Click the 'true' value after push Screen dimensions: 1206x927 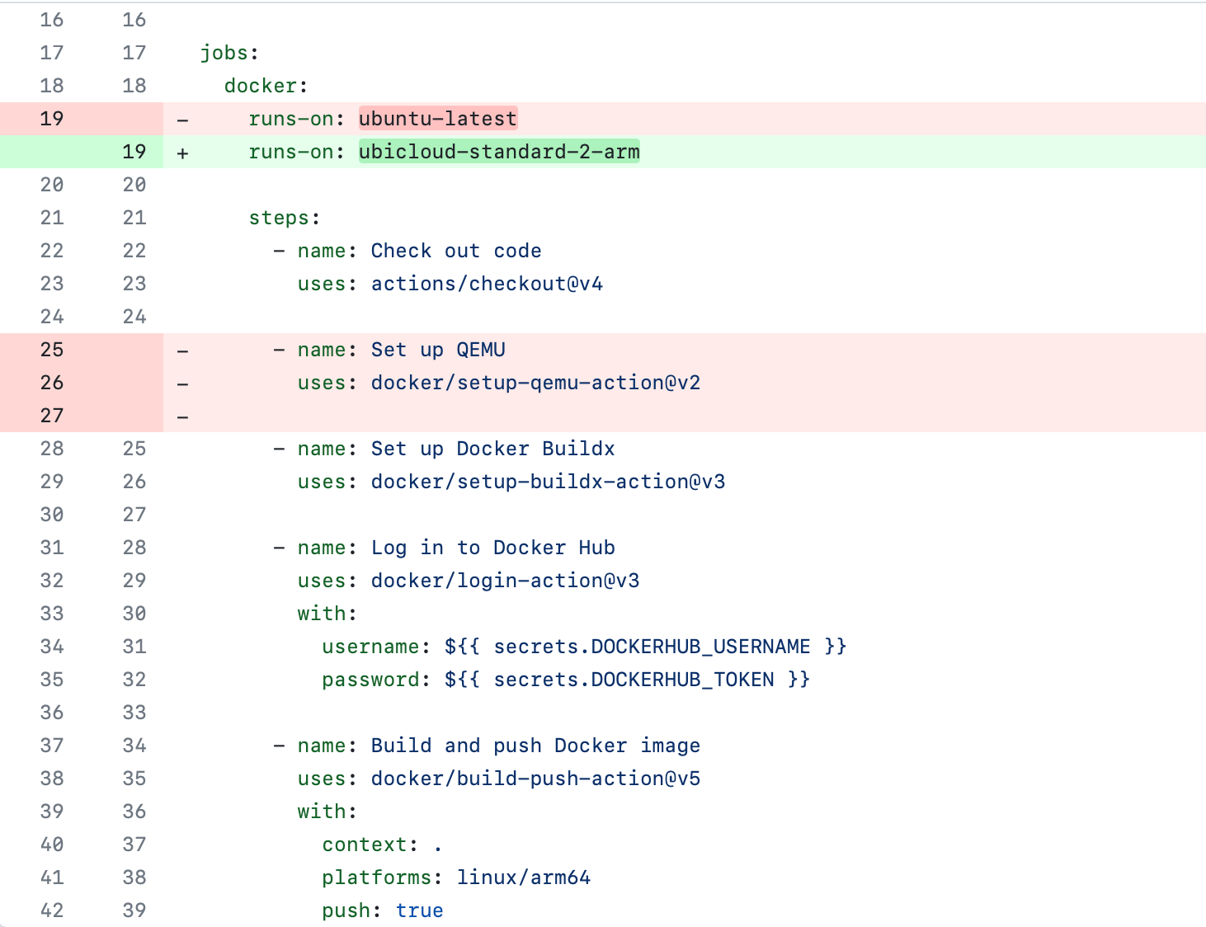[419, 911]
